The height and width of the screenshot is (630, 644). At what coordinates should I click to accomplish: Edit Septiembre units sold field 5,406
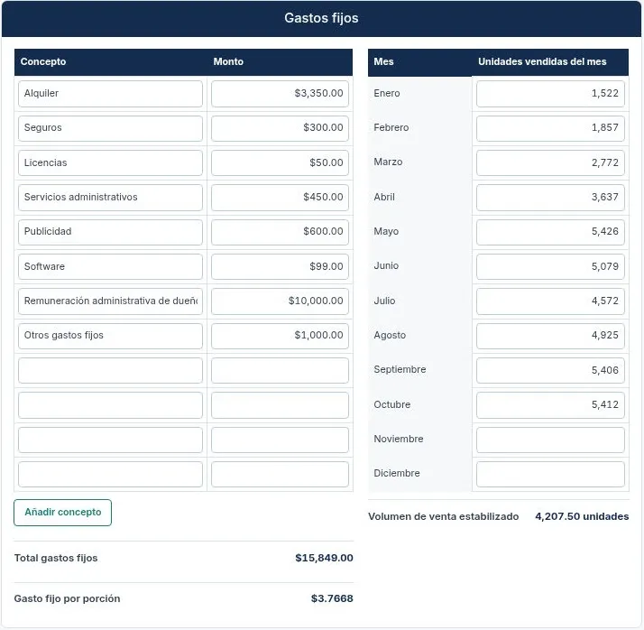point(550,370)
